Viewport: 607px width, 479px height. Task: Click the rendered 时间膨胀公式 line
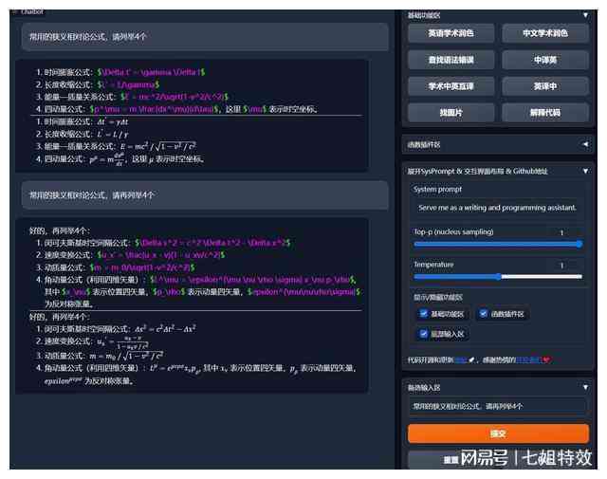[83, 121]
